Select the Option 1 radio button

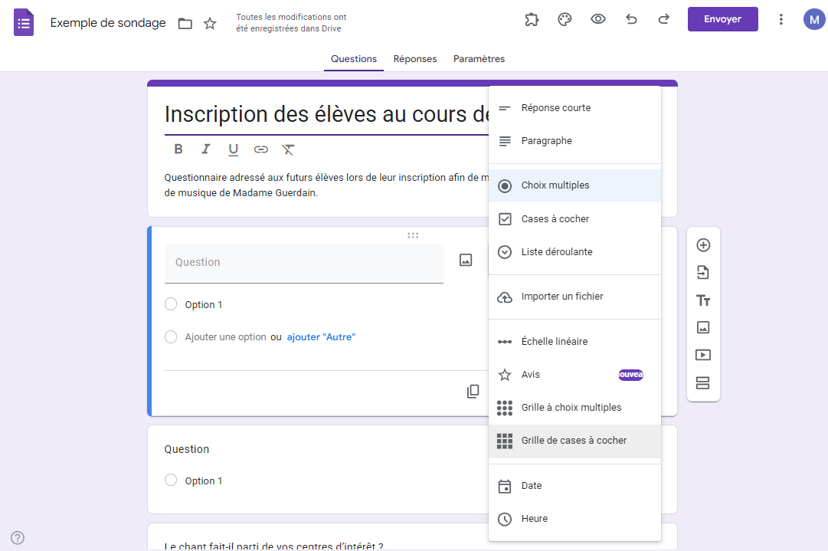171,304
